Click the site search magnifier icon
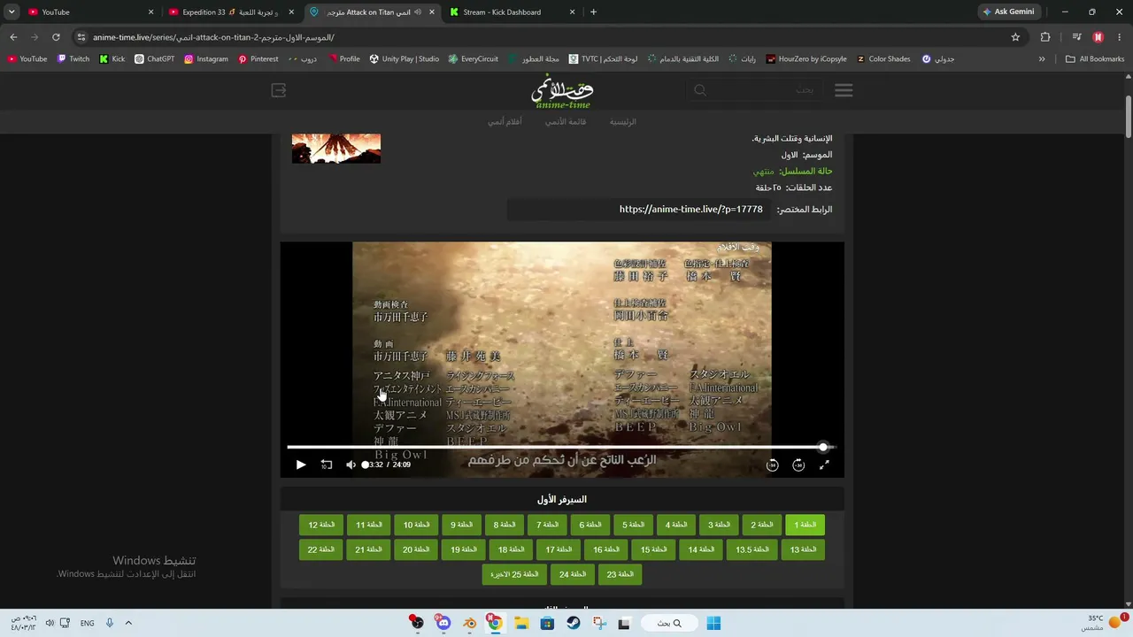Screen dimensions: 1133x637 tap(700, 90)
